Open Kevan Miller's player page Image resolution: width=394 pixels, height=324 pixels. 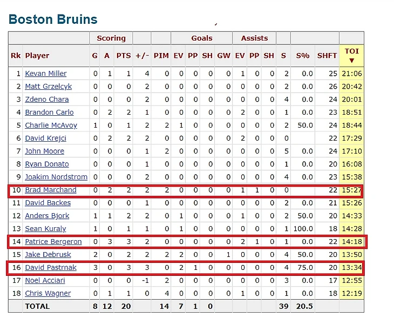(46, 74)
